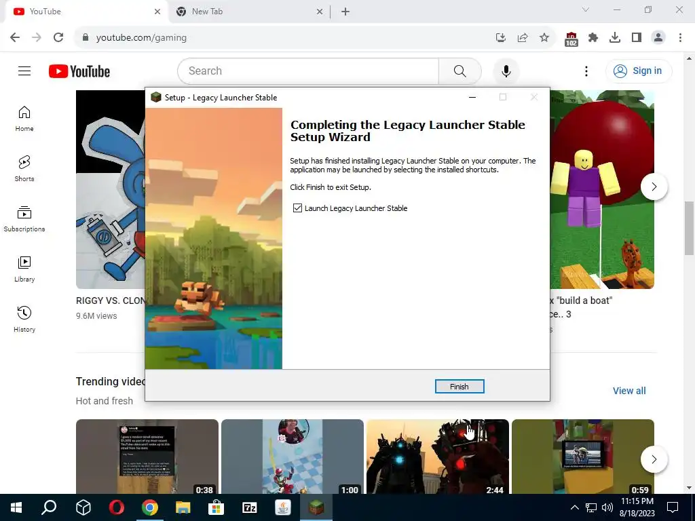Open the red extension with 102 badge
The width and height of the screenshot is (695, 521).
pyautogui.click(x=571, y=39)
